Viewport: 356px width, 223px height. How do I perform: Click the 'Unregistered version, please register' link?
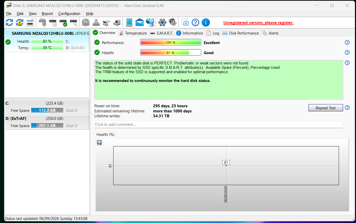(258, 23)
